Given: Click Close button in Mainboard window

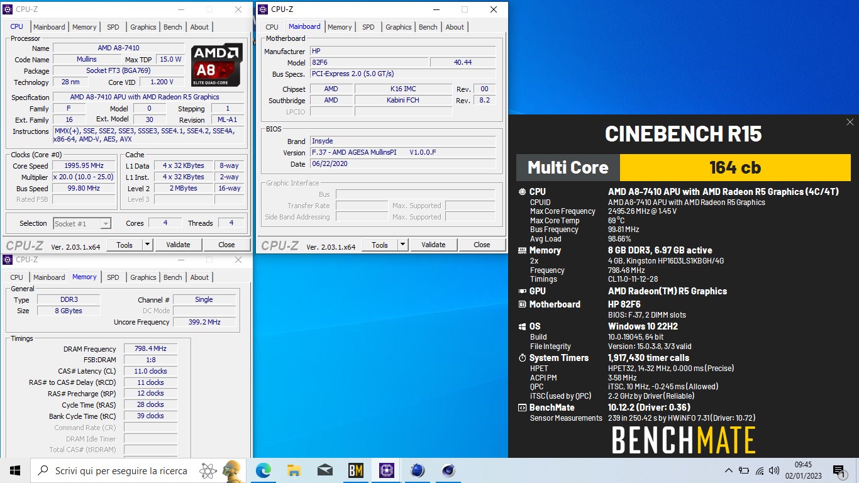Looking at the screenshot, I should 482,245.
